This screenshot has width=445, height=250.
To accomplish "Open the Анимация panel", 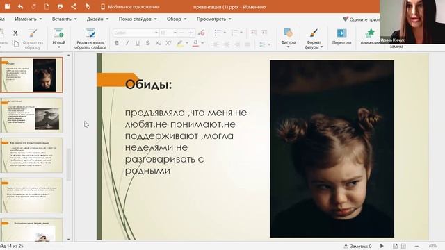I will (x=370, y=37).
